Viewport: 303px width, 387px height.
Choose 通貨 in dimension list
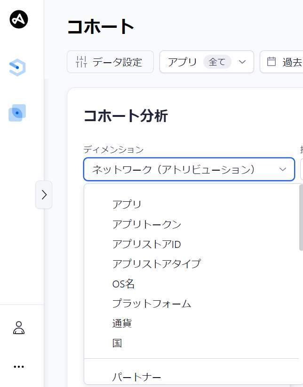point(122,323)
